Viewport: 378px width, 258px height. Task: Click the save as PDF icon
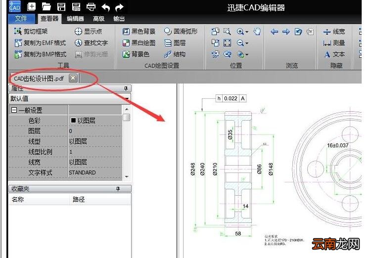click(76, 7)
